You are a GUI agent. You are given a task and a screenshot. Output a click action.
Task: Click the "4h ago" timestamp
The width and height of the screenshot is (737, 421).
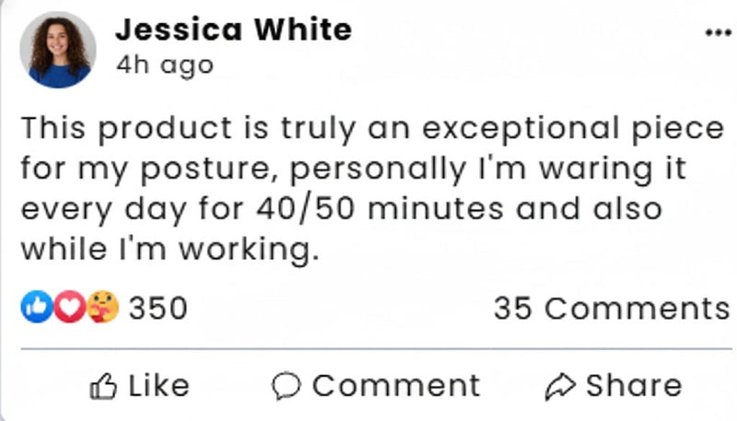[164, 65]
